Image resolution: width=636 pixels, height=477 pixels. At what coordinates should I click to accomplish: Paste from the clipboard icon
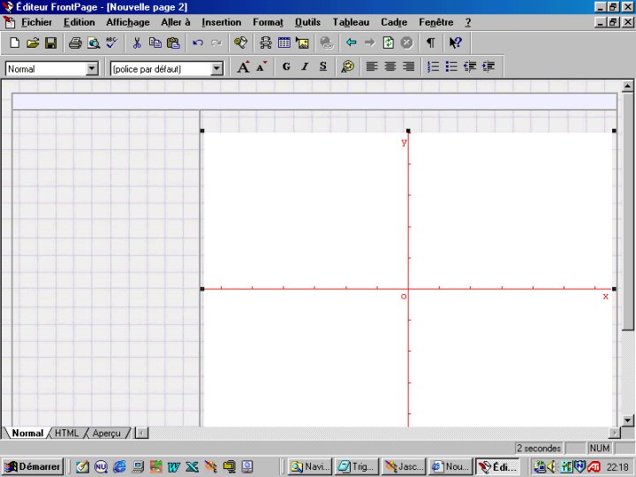[173, 42]
